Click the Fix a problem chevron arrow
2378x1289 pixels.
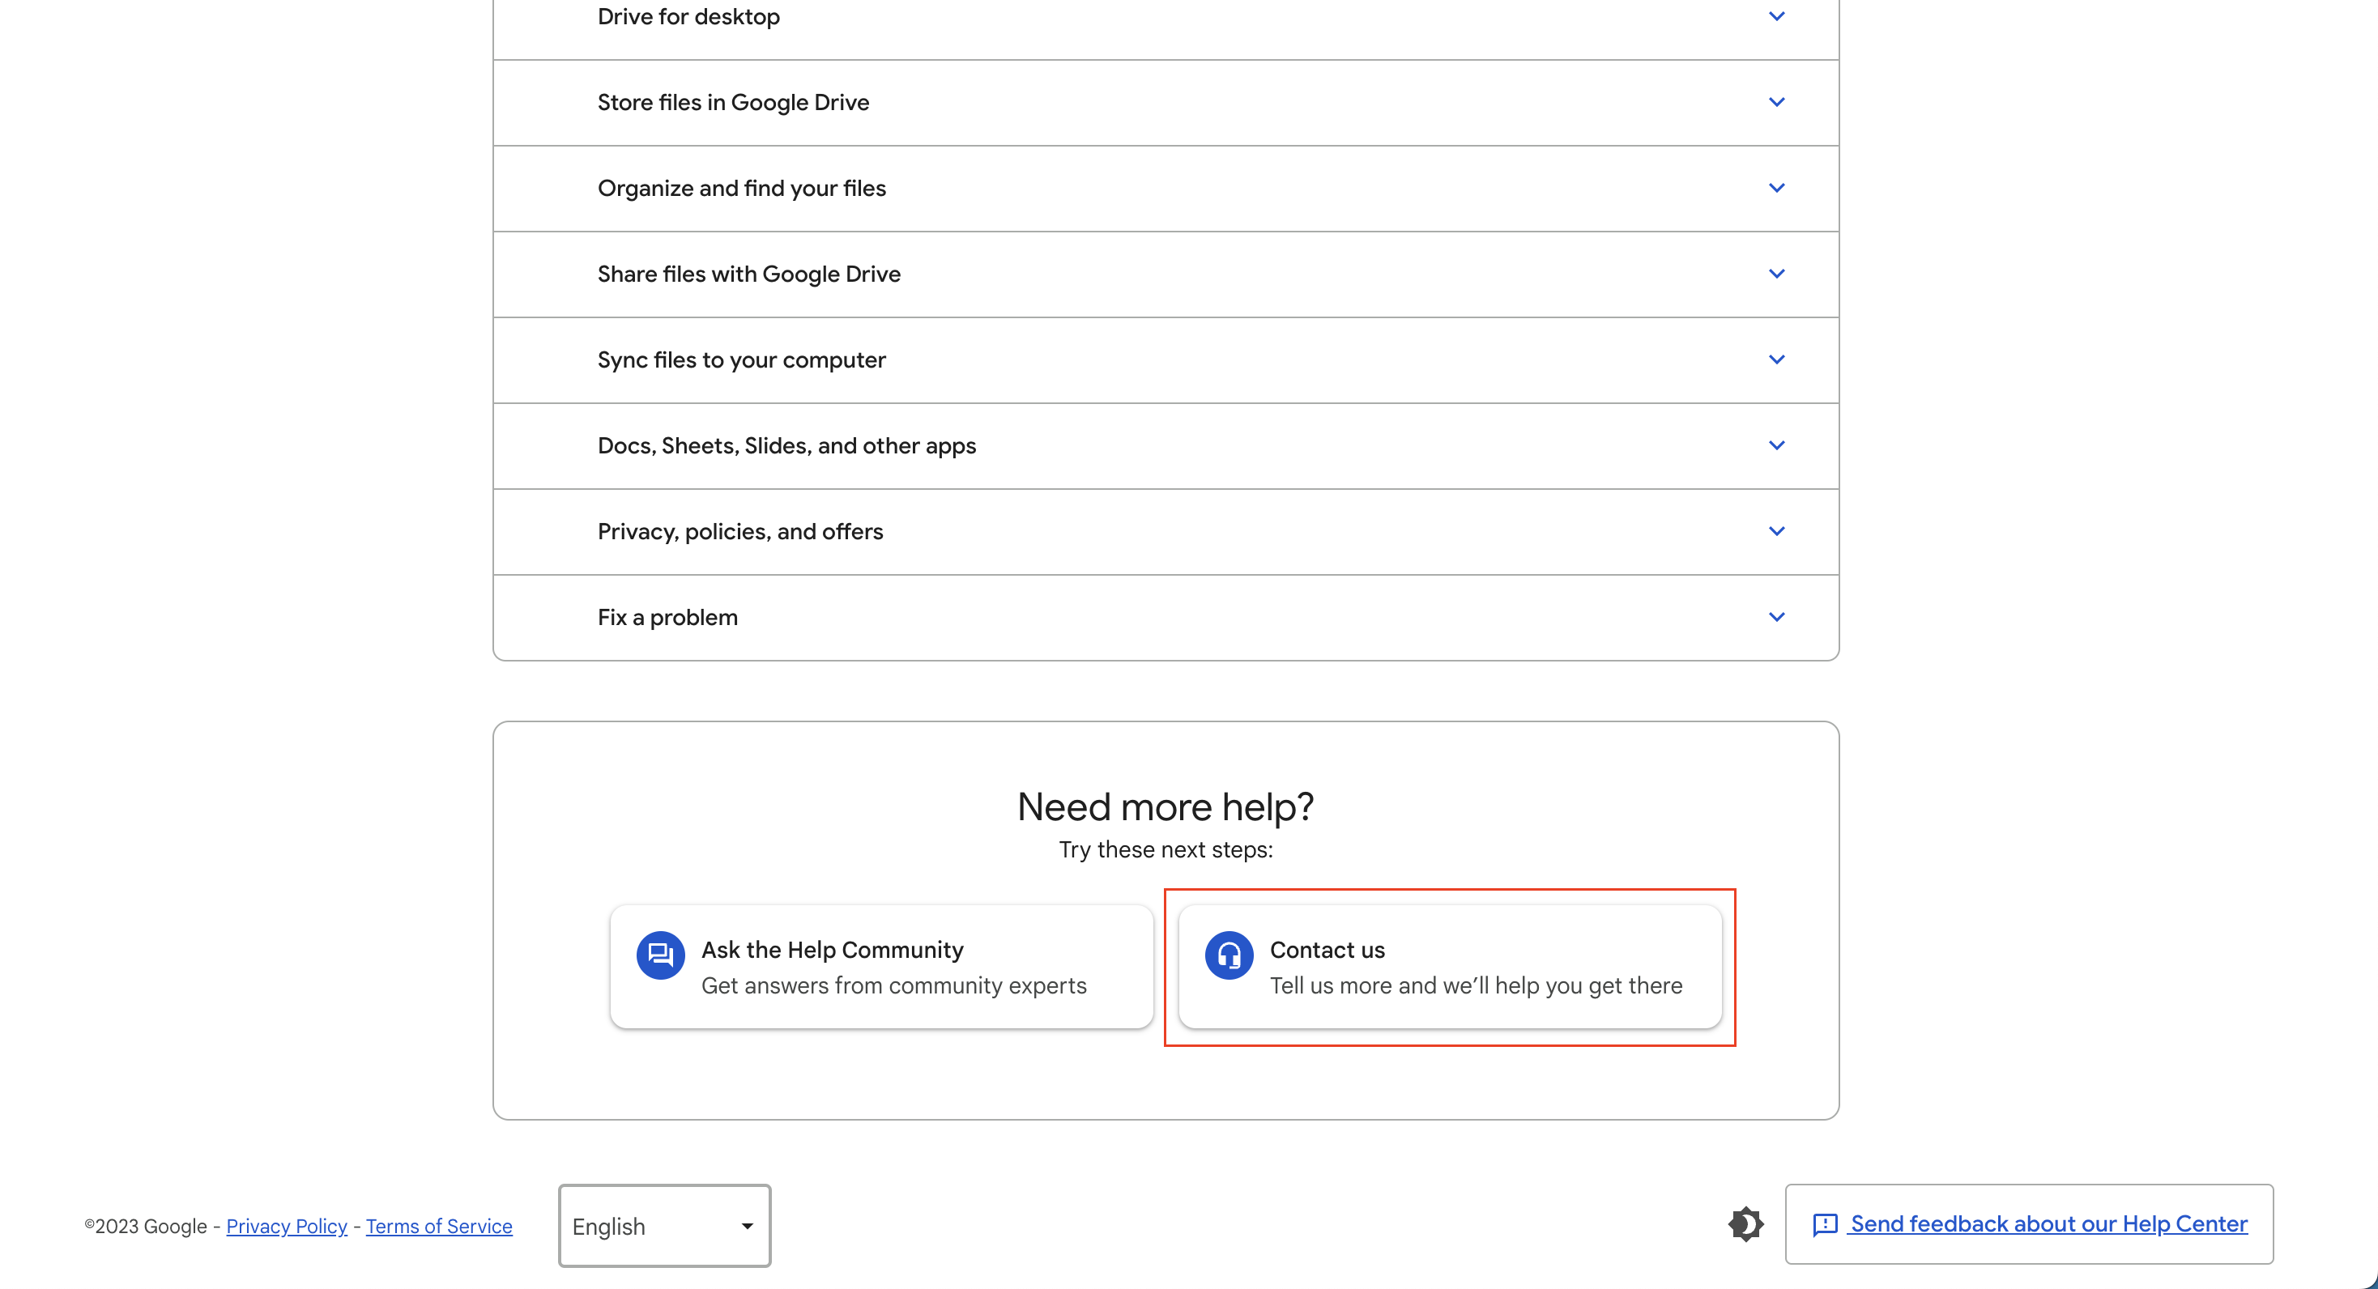[1776, 617]
